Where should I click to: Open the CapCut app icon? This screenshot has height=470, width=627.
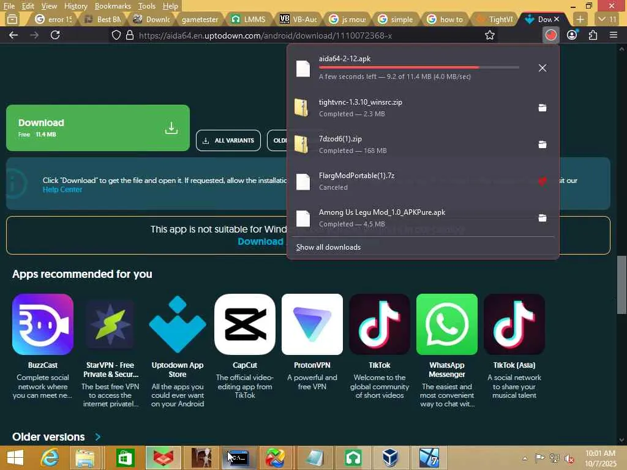[245, 324]
